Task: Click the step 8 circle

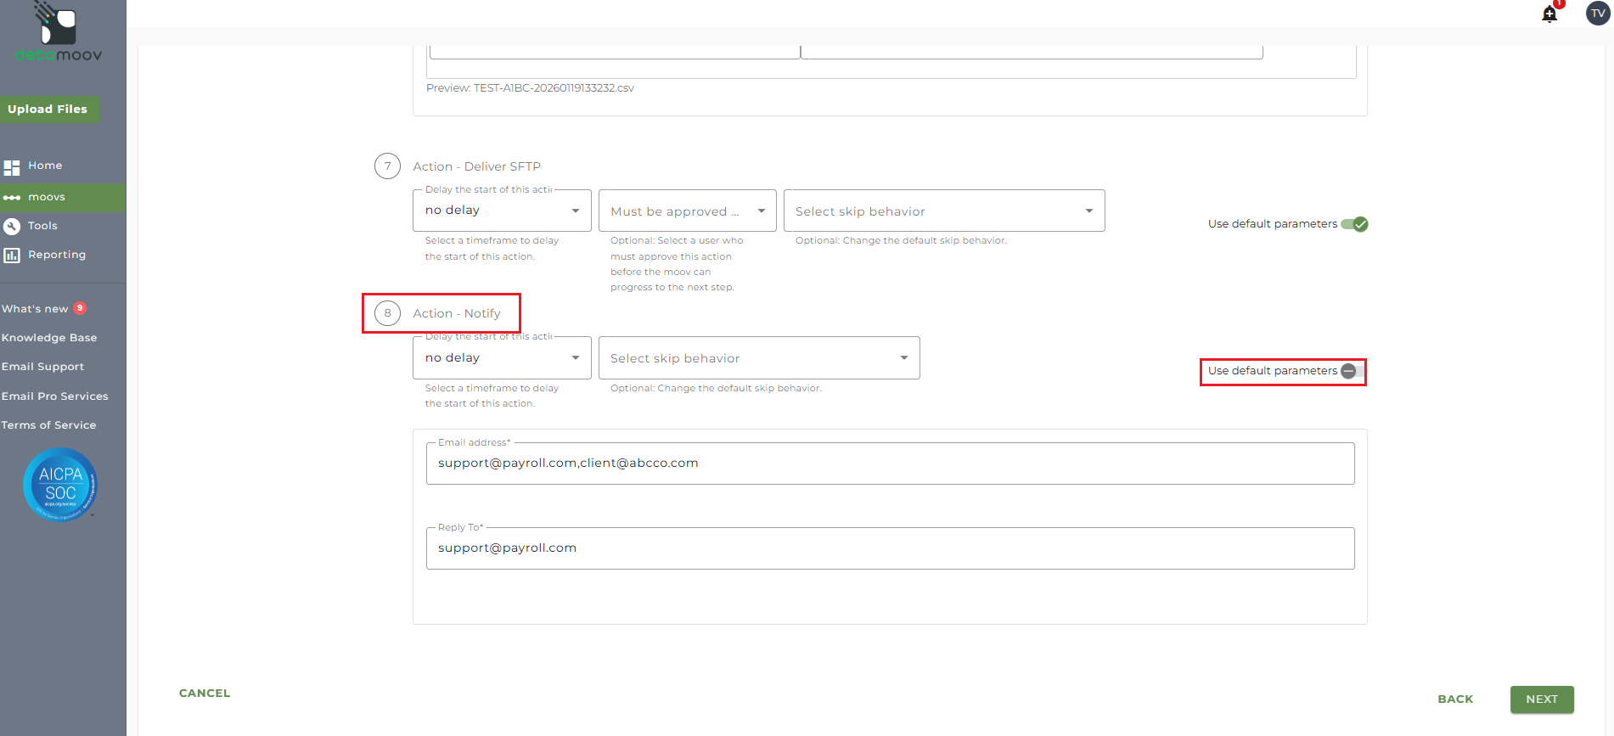Action: 387,313
